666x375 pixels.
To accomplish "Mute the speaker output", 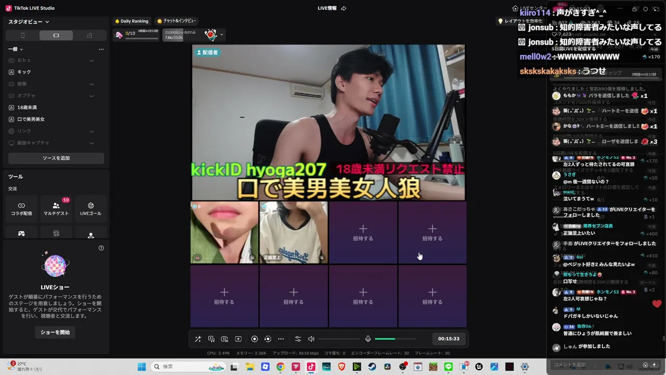I will tap(311, 339).
